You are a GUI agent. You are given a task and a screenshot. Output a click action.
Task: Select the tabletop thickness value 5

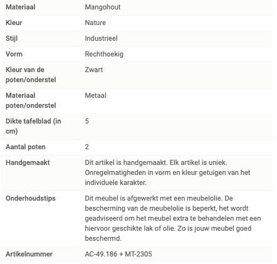[87, 121]
